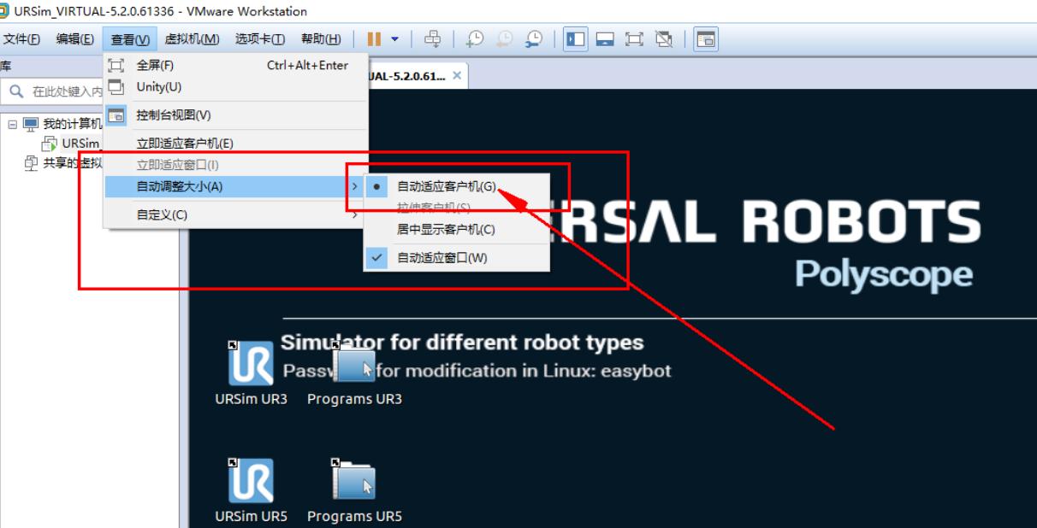Image resolution: width=1037 pixels, height=528 pixels.
Task: Click the magnifier icon in library search
Action: click(x=15, y=91)
